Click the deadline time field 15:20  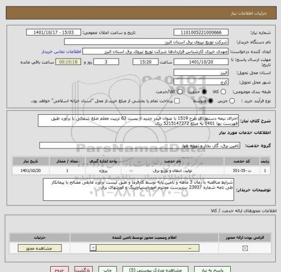point(145,62)
